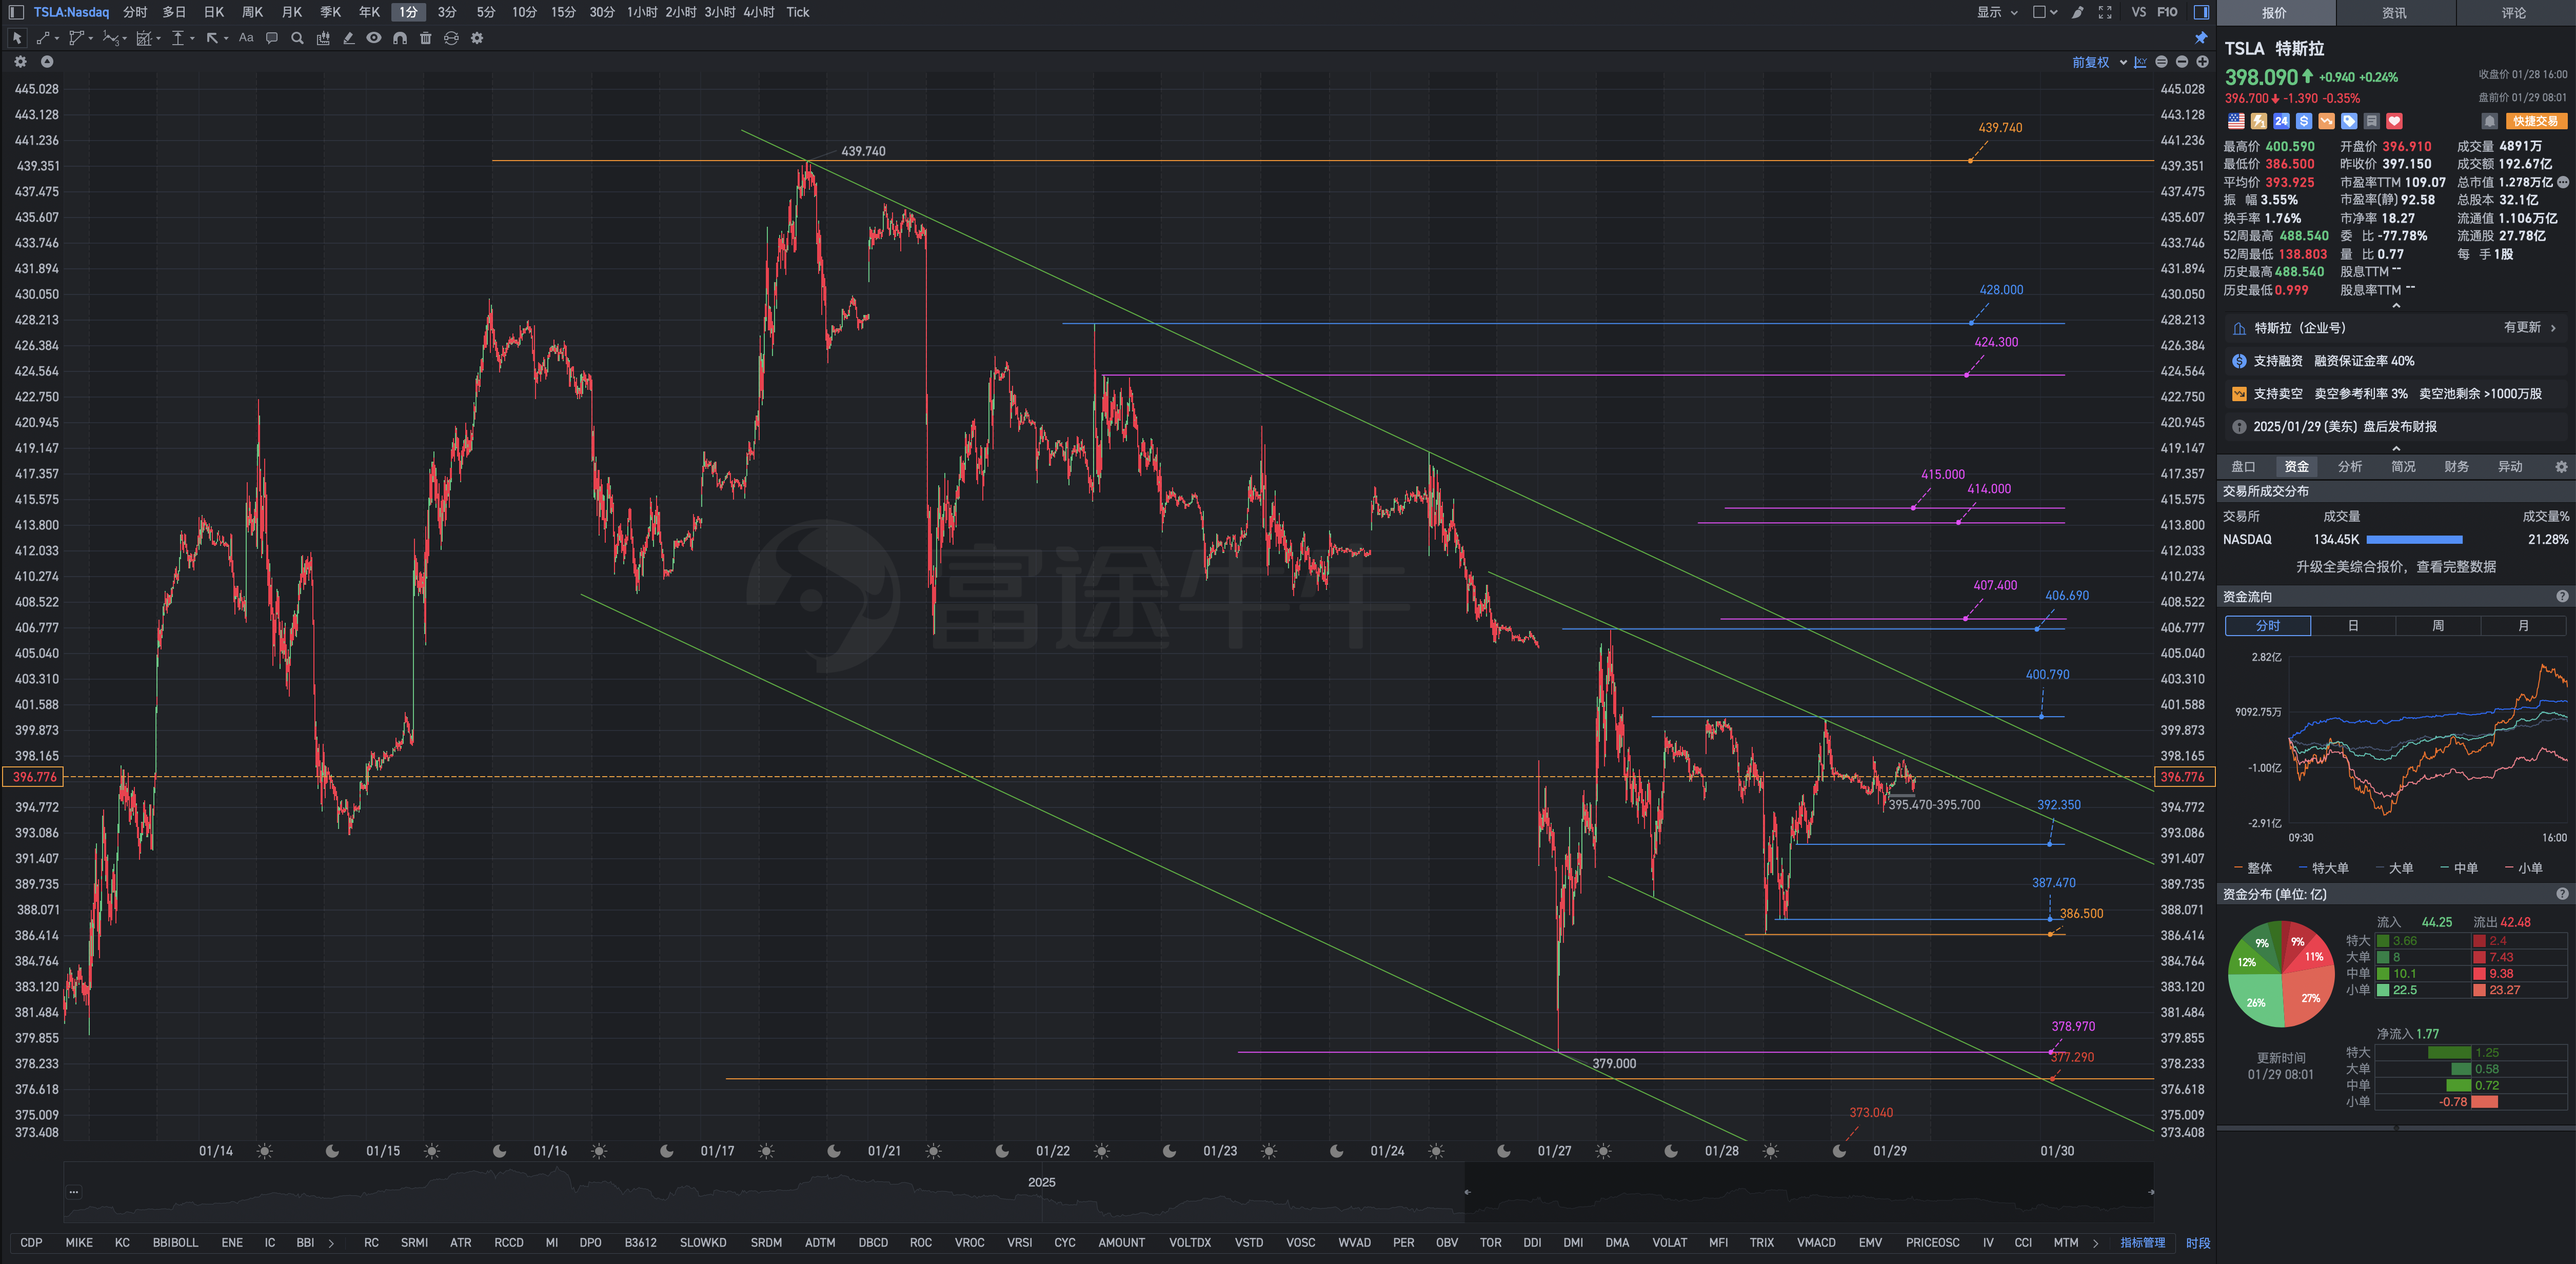Toggle 整体 line in fund flow legend
The height and width of the screenshot is (1264, 2576).
[x=2253, y=868]
